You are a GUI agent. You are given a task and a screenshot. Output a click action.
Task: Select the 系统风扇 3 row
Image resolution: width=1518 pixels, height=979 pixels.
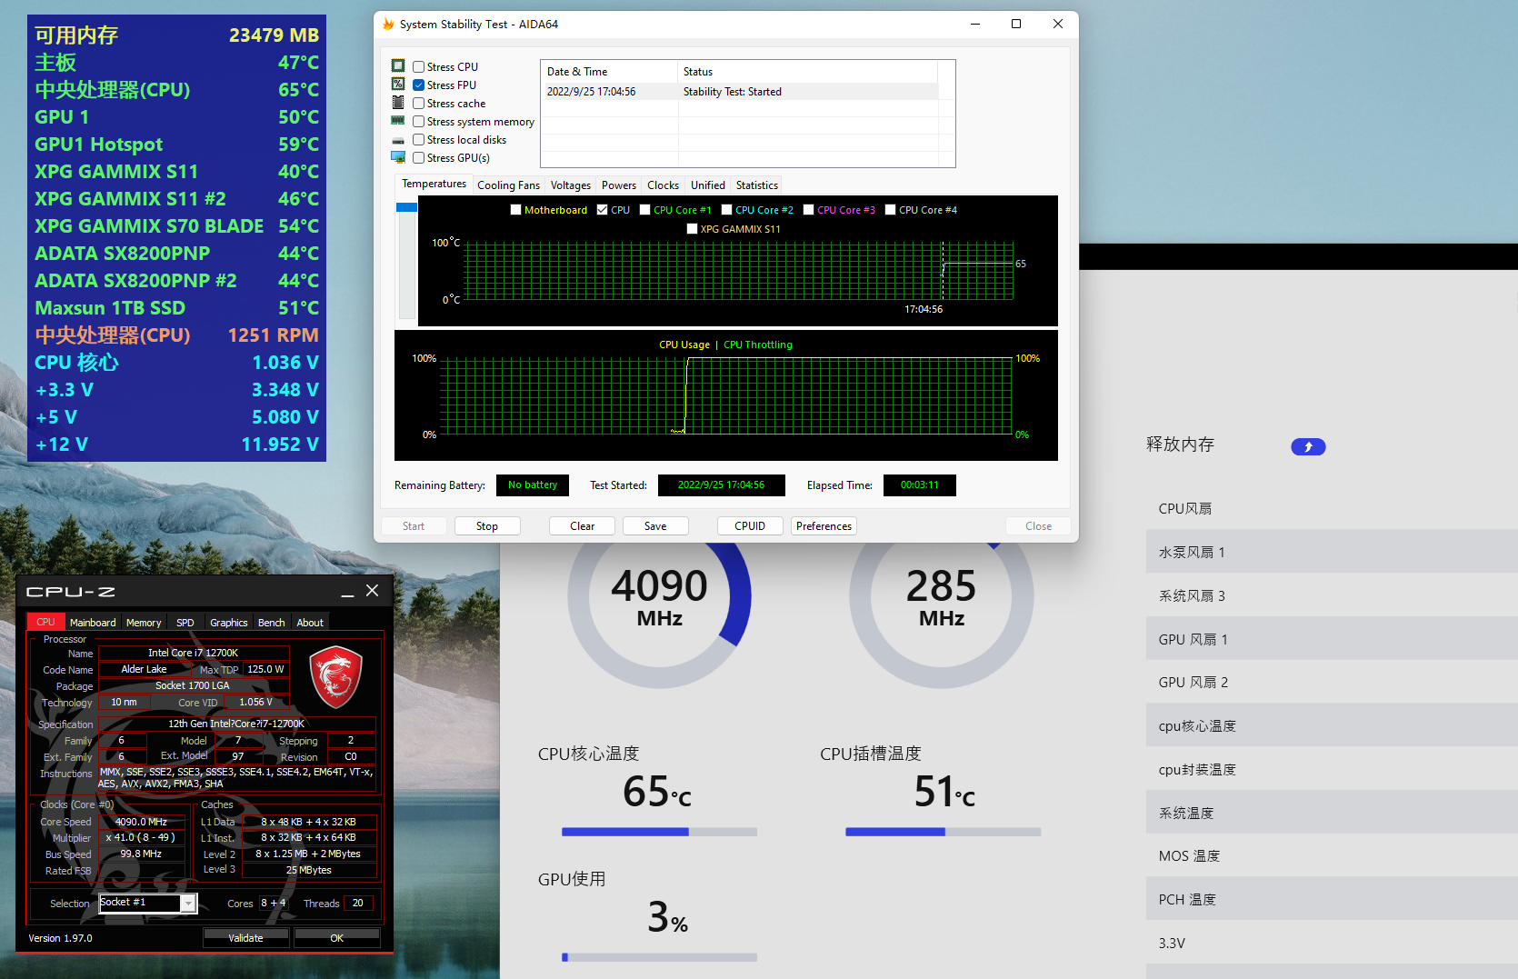coord(1332,595)
